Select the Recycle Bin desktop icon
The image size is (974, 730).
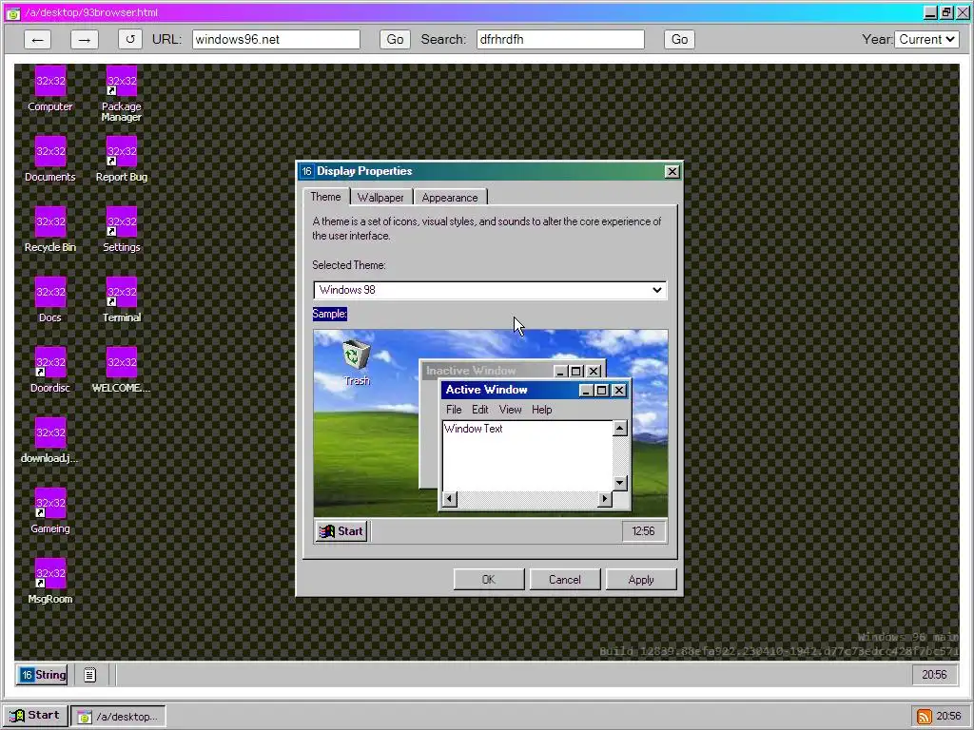click(50, 229)
